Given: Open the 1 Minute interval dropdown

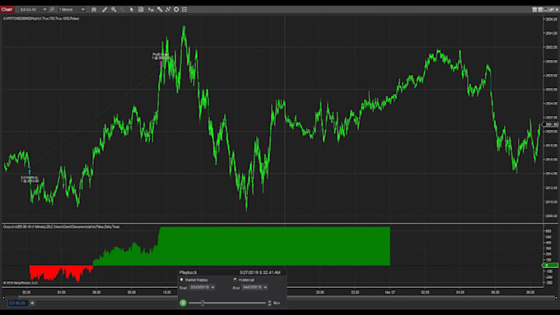Looking at the screenshot, I should pyautogui.click(x=72, y=10).
